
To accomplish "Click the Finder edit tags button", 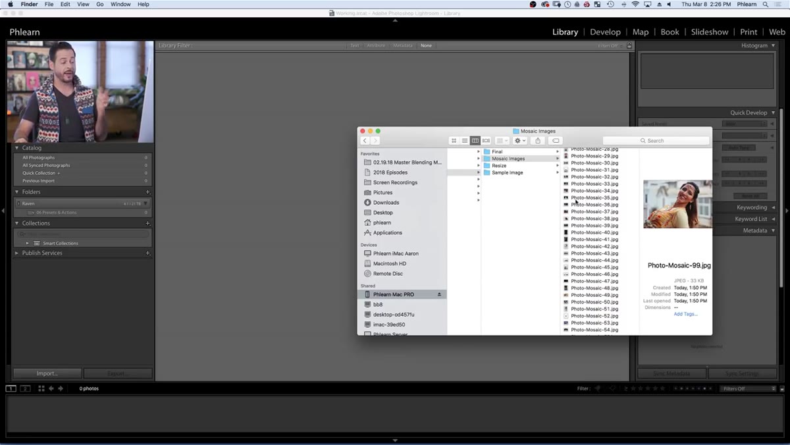I will click(556, 141).
